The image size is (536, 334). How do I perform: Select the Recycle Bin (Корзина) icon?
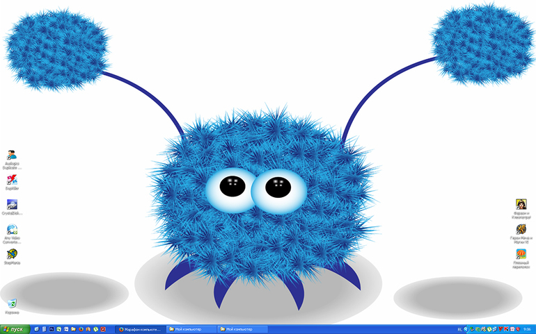coord(12,304)
